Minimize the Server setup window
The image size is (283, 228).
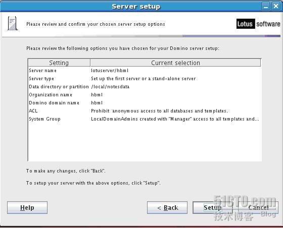pyautogui.click(x=266, y=6)
